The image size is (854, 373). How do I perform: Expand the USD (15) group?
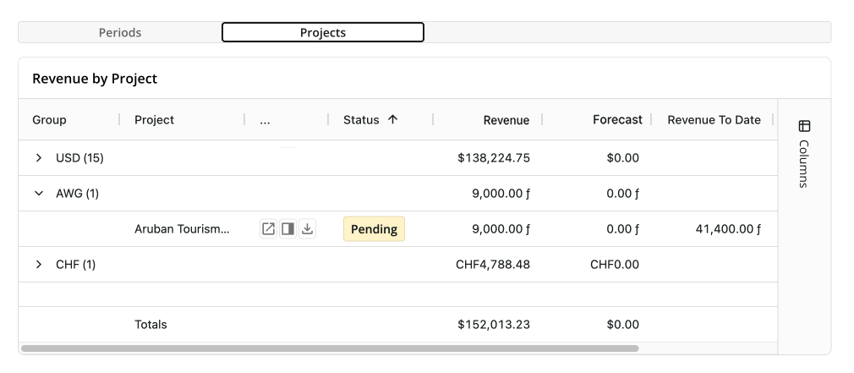[x=39, y=158]
